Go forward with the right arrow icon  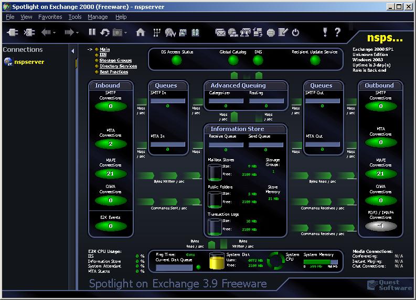69,32
